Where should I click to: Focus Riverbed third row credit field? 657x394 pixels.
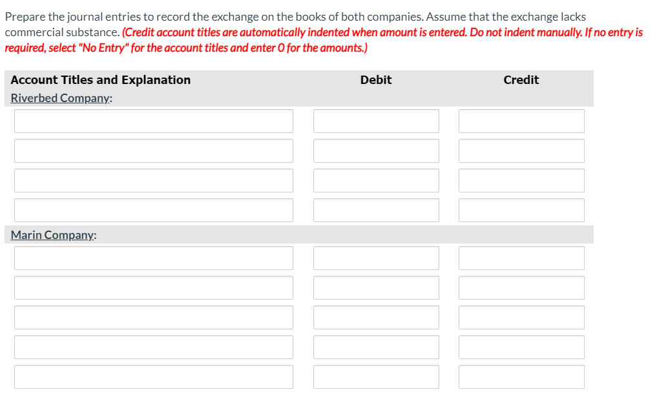[x=521, y=181]
